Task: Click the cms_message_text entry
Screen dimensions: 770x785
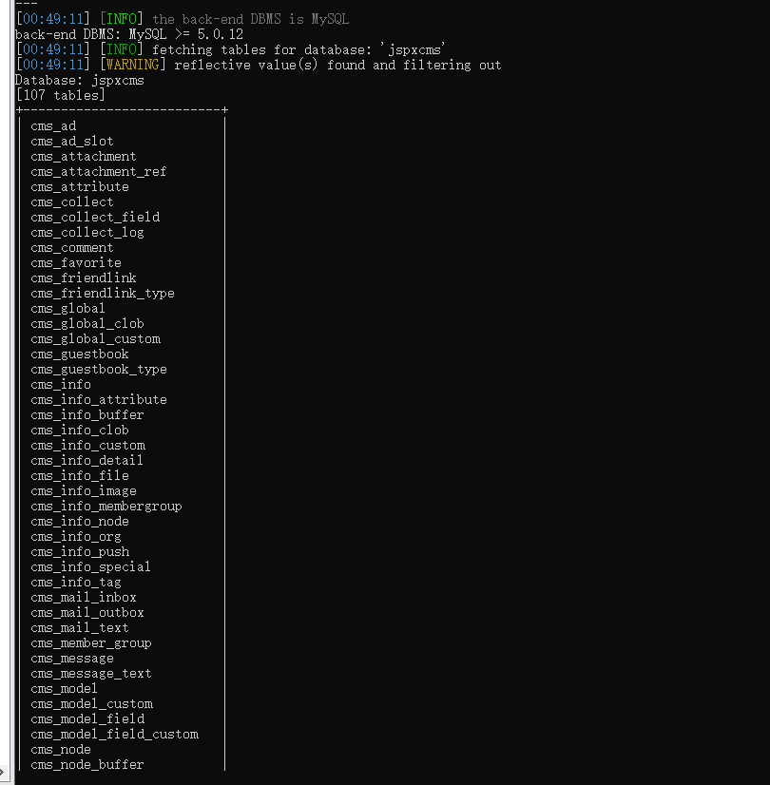Action: point(91,674)
